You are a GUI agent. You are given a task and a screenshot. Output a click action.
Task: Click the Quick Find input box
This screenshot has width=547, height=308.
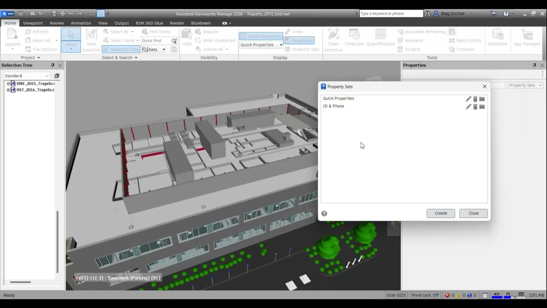156,41
